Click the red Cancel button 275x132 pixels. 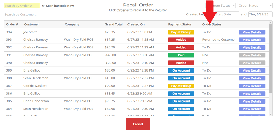pyautogui.click(x=138, y=124)
